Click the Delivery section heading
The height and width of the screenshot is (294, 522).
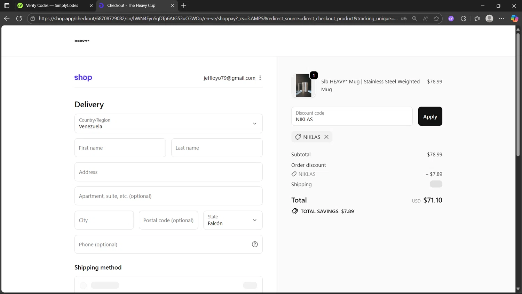pos(89,105)
